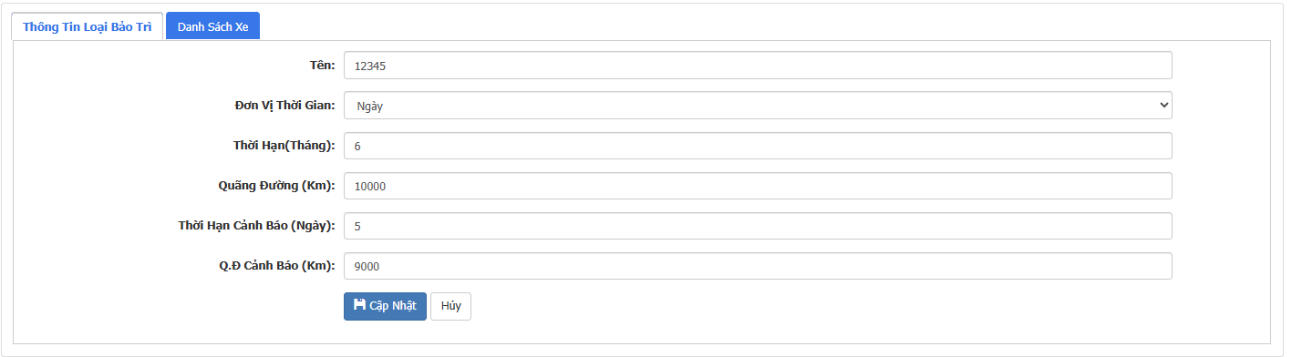Click the 'Thời Hạn(Tháng):' label

[284, 146]
